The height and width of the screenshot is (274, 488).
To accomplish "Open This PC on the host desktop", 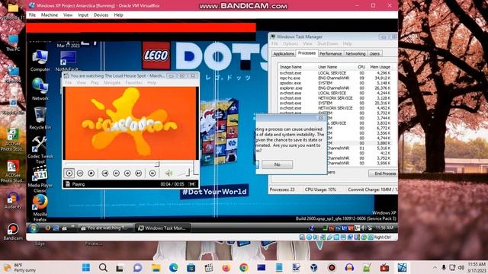I will pyautogui.click(x=13, y=43).
